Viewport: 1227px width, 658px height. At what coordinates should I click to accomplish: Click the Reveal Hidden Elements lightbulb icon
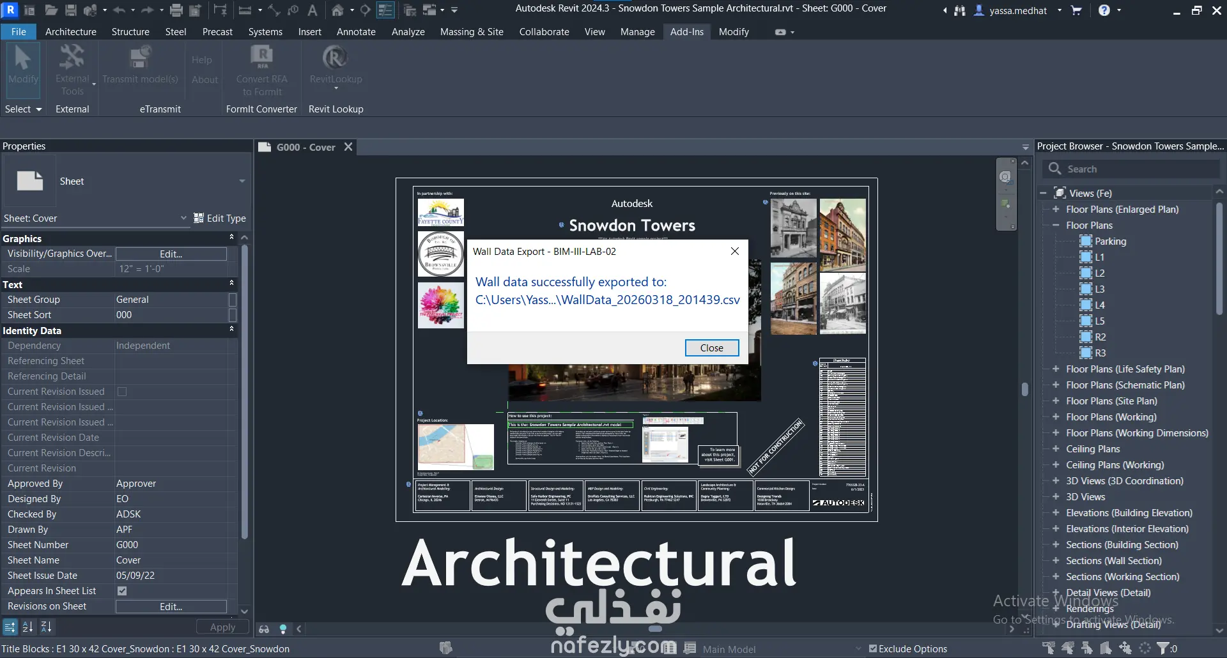pos(283,629)
